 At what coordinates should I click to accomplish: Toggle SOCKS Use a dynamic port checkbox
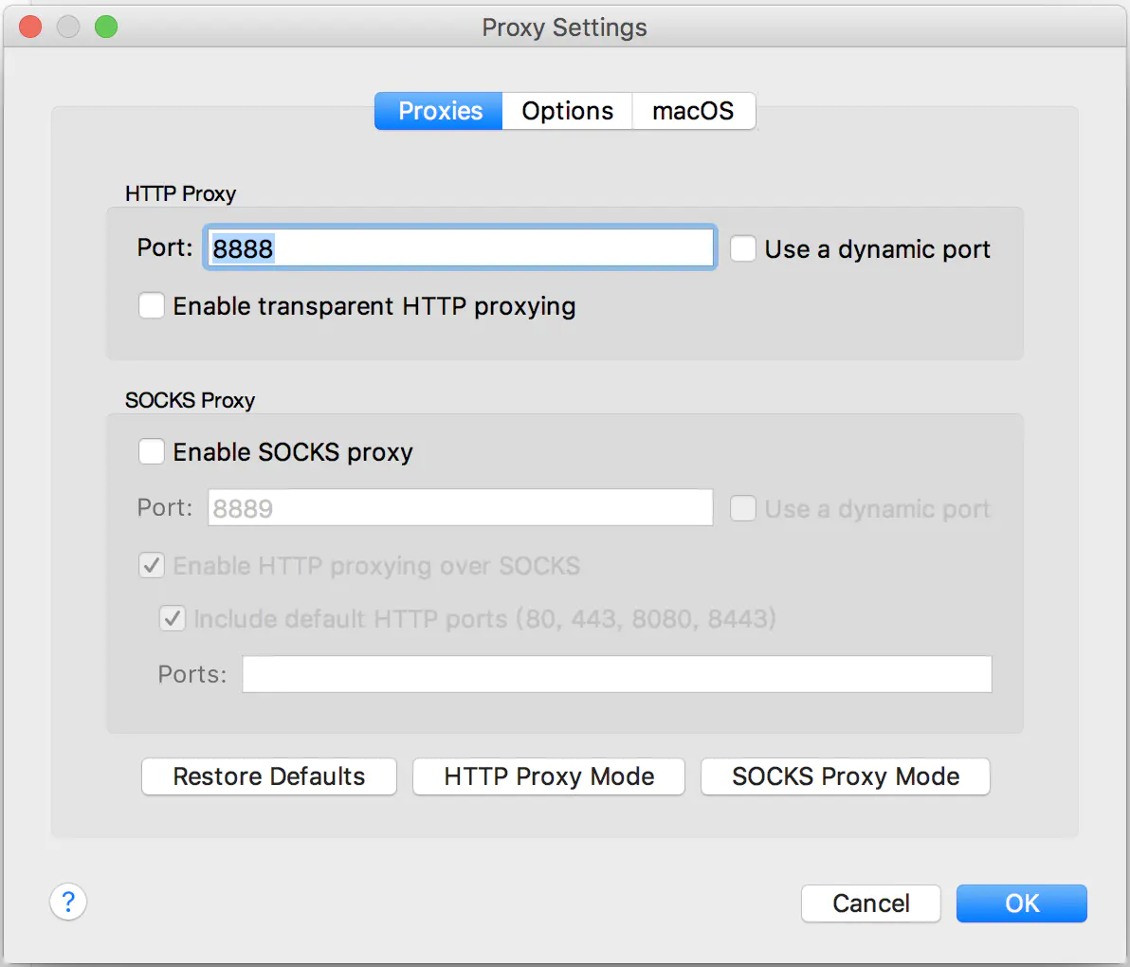743,509
